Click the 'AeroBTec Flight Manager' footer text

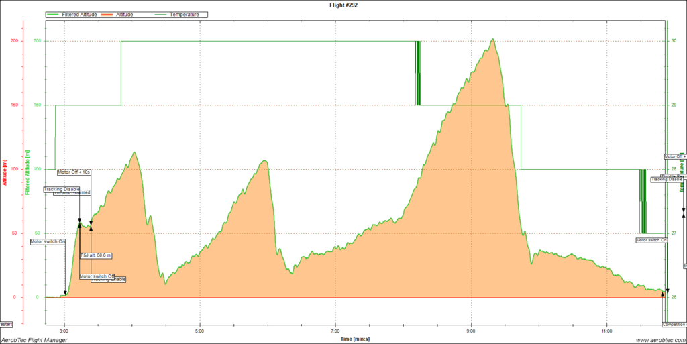click(34, 340)
